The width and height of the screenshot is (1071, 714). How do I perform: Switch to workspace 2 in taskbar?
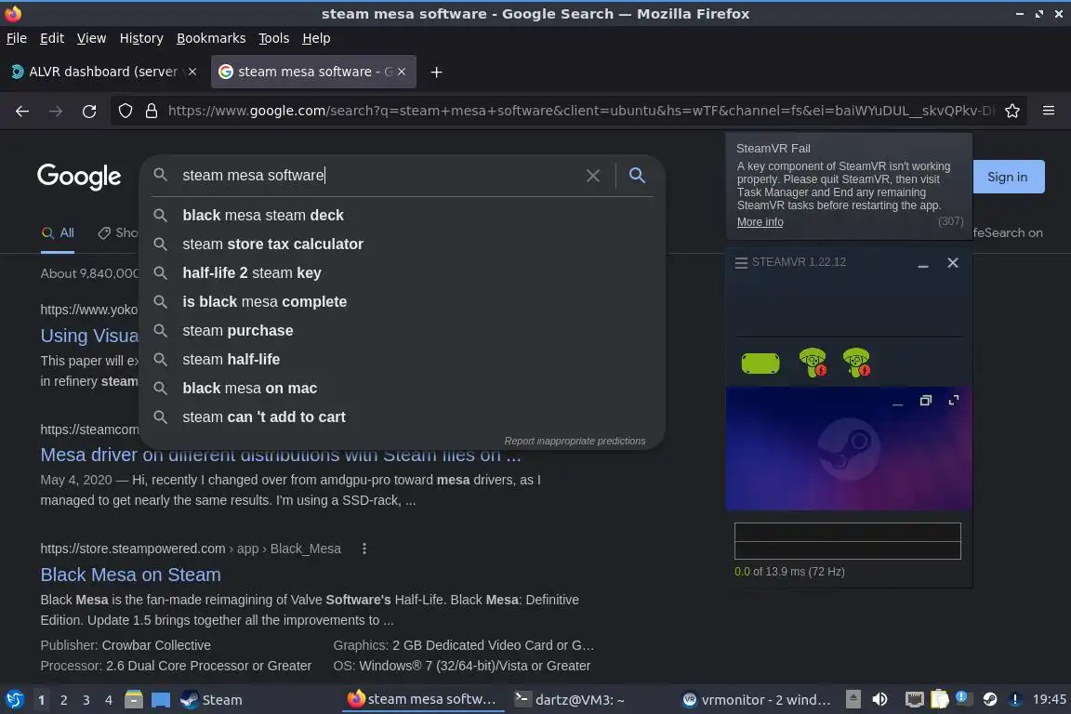pos(63,700)
